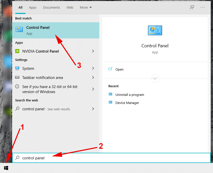Click the System settings monitor icon
The width and height of the screenshot is (213, 173).
17,68
